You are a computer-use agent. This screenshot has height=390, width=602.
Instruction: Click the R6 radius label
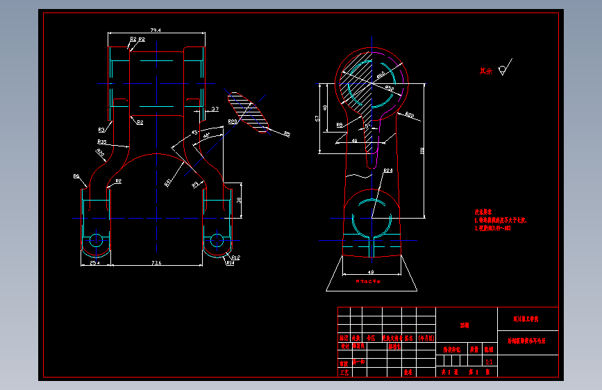click(76, 176)
